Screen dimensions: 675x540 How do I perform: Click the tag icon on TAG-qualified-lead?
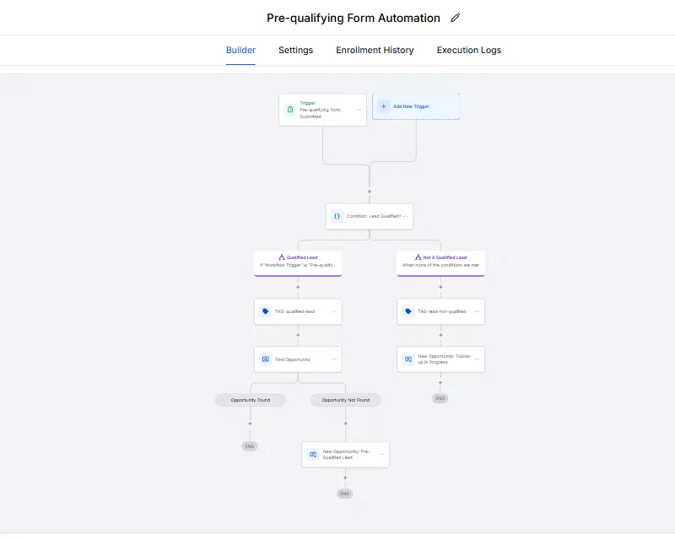pos(266,311)
